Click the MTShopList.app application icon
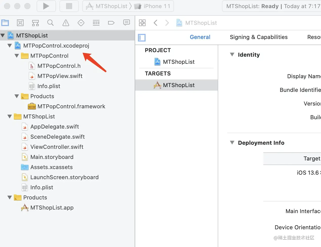The image size is (321, 247). (x=25, y=208)
